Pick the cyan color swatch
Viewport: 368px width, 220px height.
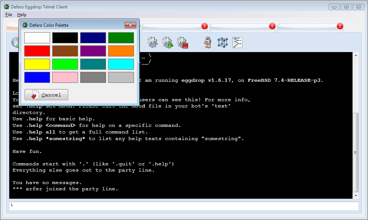click(x=121, y=64)
